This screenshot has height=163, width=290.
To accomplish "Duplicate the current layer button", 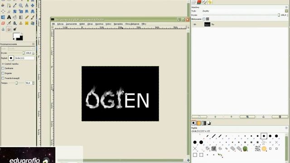I will [247, 117].
